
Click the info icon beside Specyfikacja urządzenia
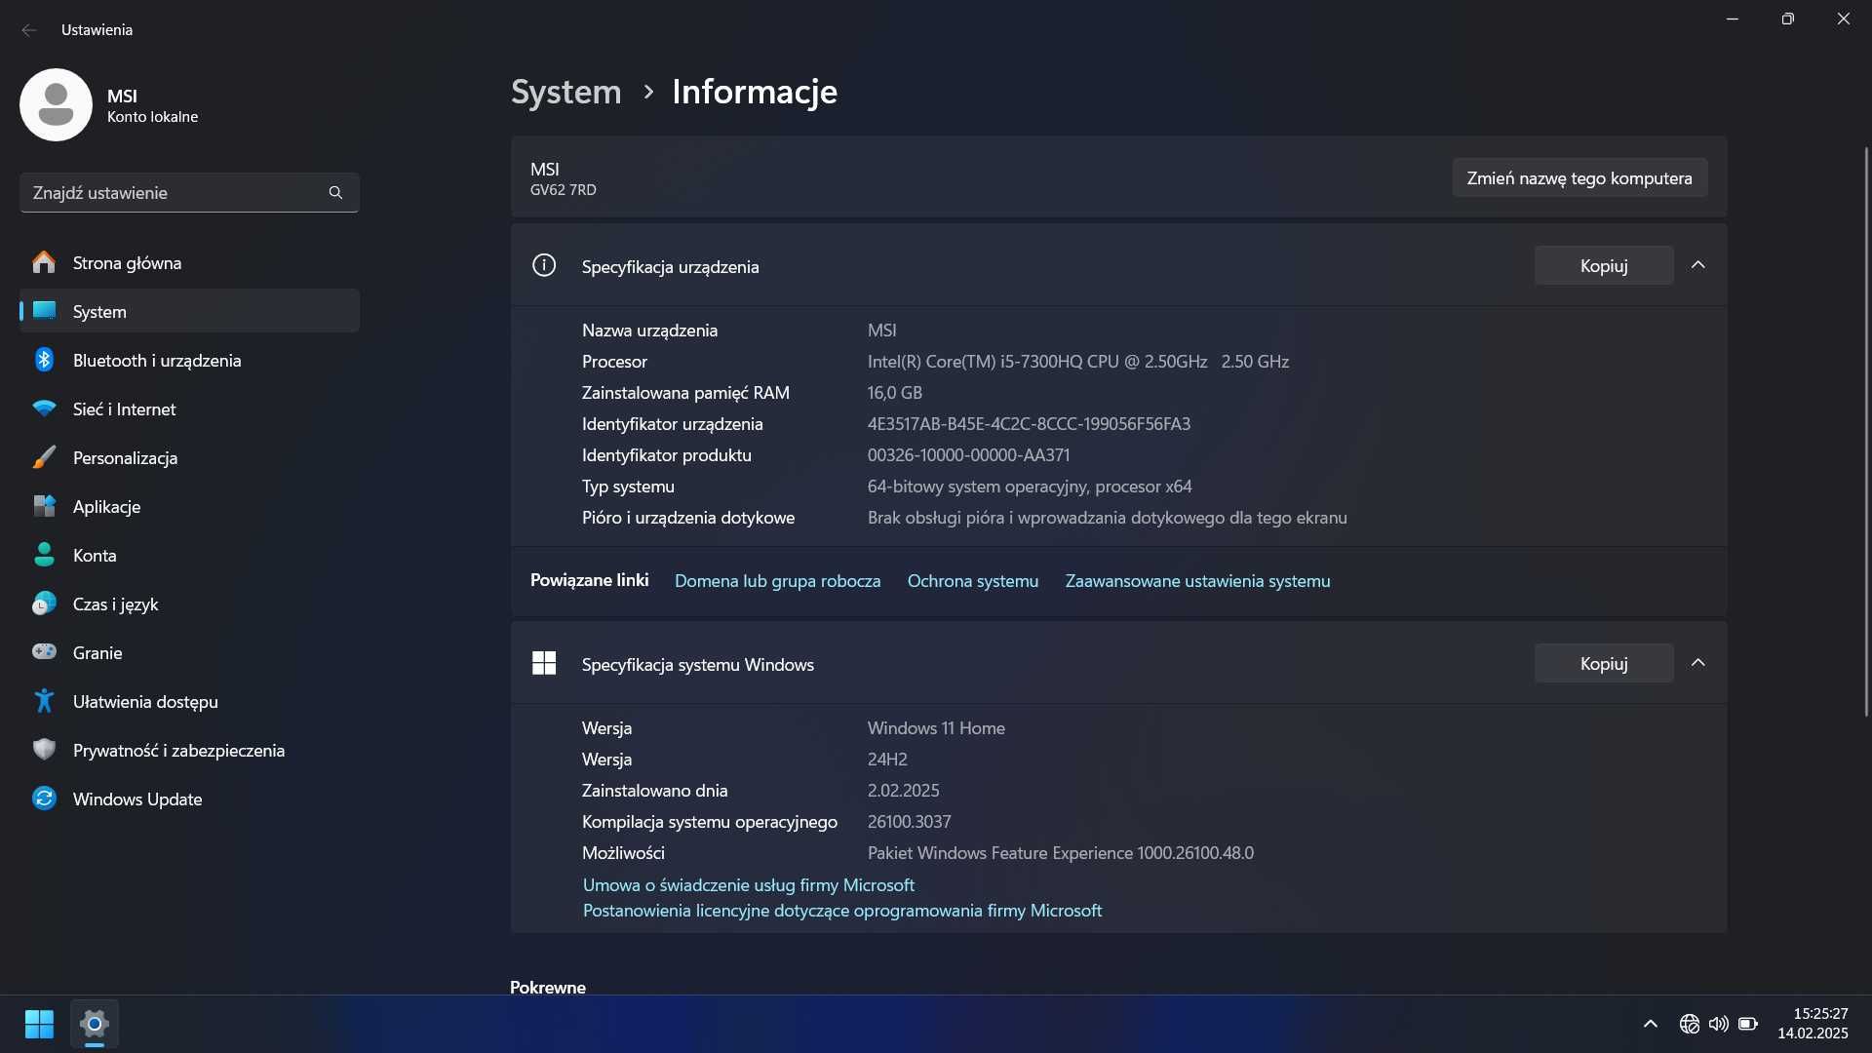tap(544, 265)
